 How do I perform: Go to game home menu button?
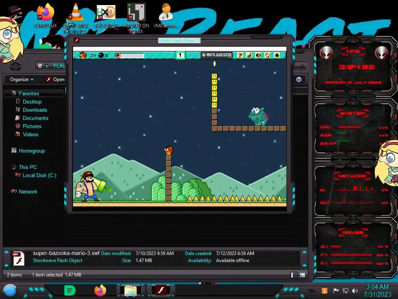277,55
